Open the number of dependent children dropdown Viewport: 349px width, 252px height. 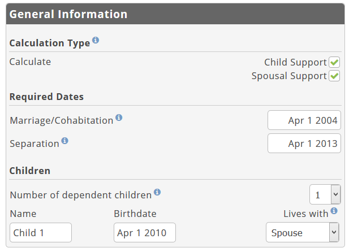(x=325, y=194)
